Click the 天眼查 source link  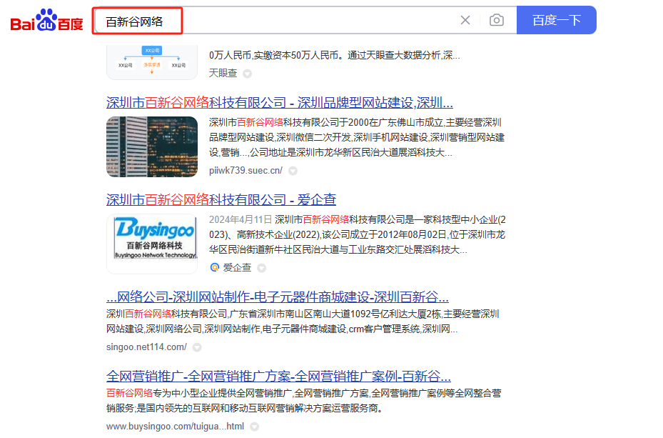point(223,73)
